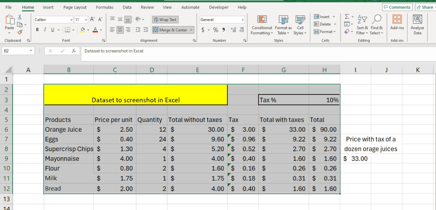Viewport: 436px width, 210px height.
Task: Select Top Align in Alignment group
Action: [112, 20]
